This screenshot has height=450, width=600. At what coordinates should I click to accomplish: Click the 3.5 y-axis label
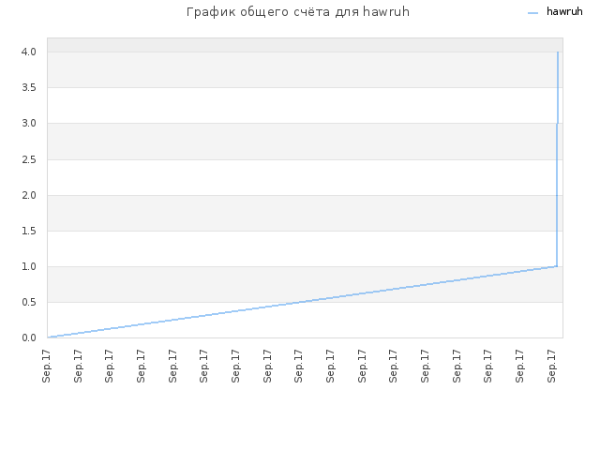pyautogui.click(x=29, y=87)
